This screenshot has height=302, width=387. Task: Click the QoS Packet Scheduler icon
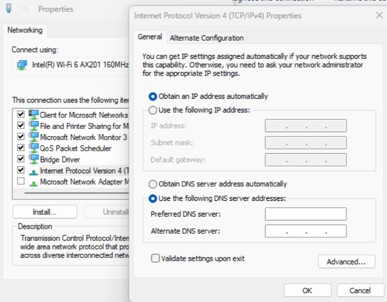[x=33, y=148]
